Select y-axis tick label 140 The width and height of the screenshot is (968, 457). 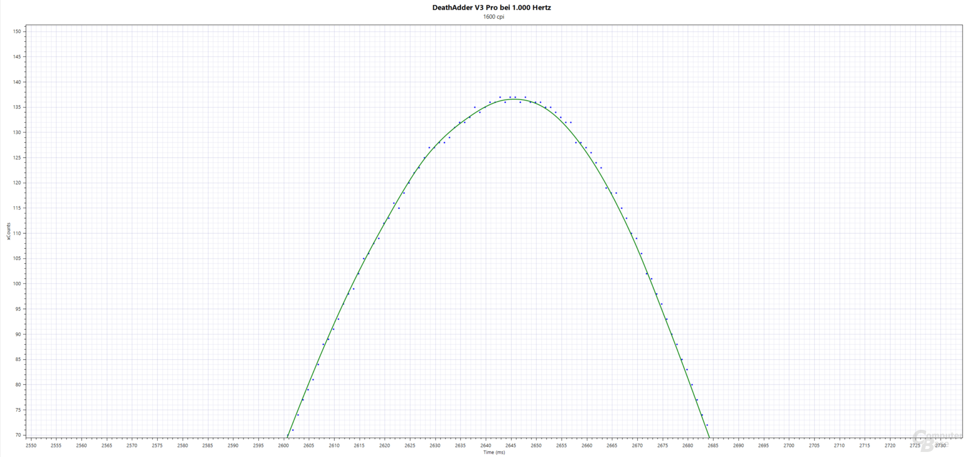[x=17, y=82]
